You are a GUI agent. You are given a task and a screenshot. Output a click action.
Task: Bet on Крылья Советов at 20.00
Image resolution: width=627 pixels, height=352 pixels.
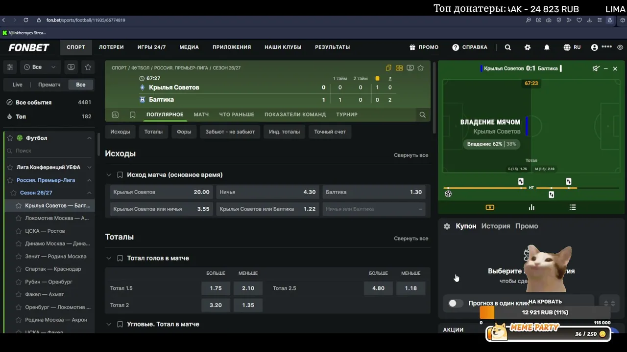point(161,192)
